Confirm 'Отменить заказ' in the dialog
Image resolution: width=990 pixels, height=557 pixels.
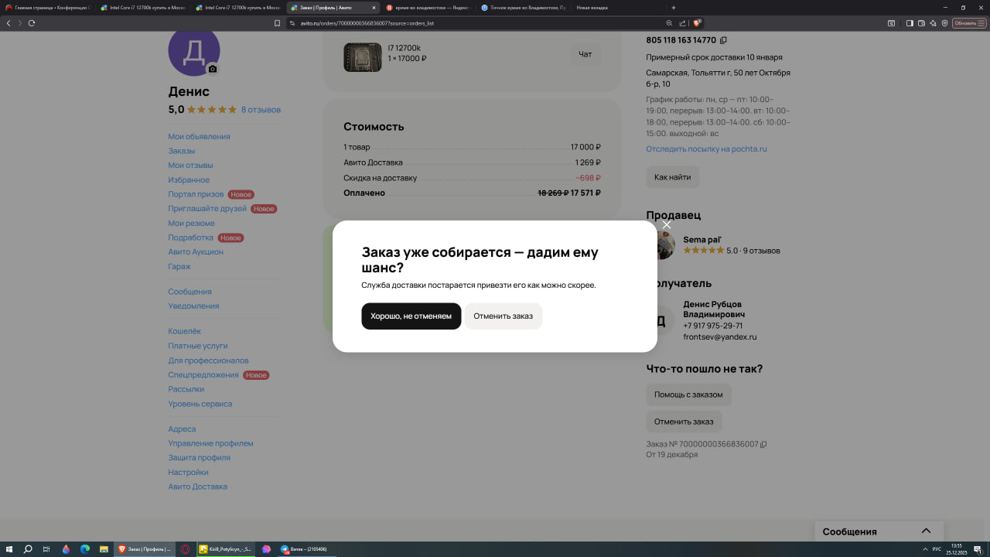tap(503, 316)
